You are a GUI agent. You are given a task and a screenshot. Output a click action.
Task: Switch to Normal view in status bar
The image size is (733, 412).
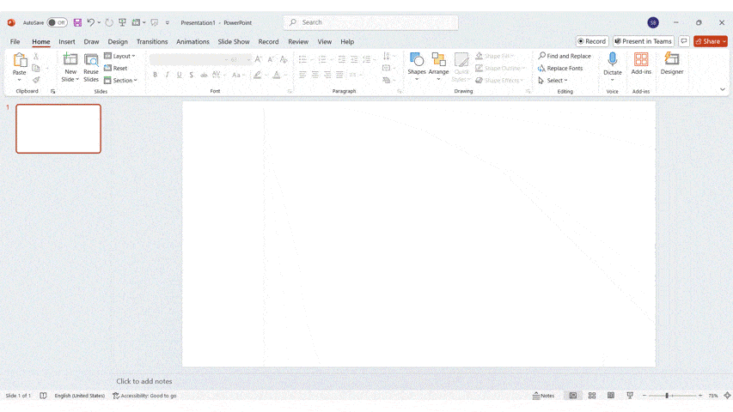[x=572, y=396]
